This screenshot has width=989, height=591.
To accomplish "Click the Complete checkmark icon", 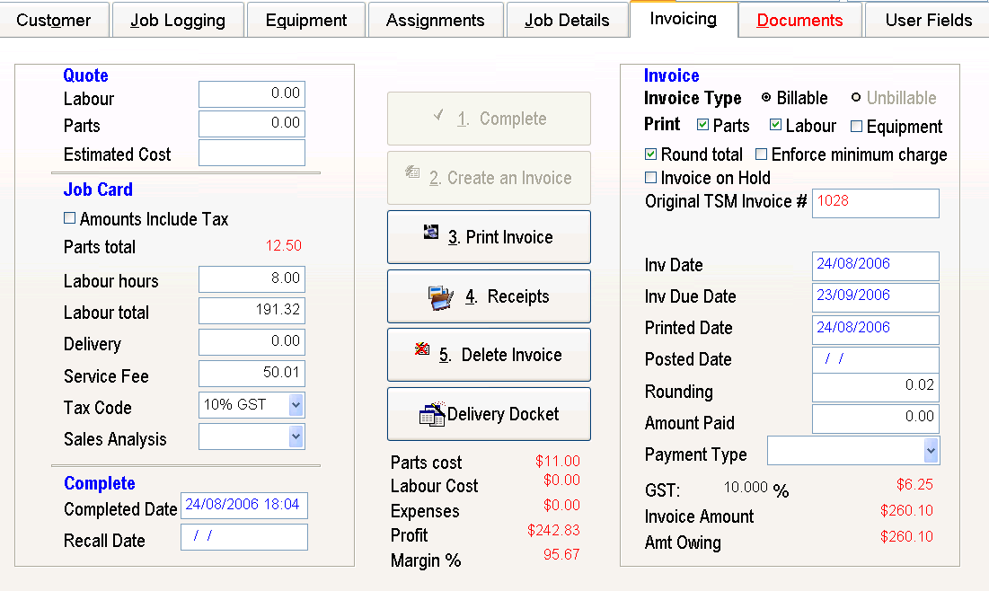I will coord(438,115).
